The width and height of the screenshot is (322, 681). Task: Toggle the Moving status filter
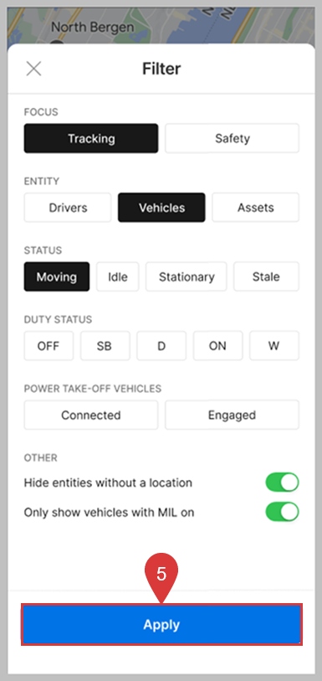click(x=57, y=276)
